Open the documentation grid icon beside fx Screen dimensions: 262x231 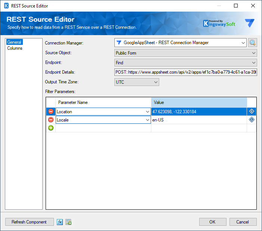tap(68, 222)
